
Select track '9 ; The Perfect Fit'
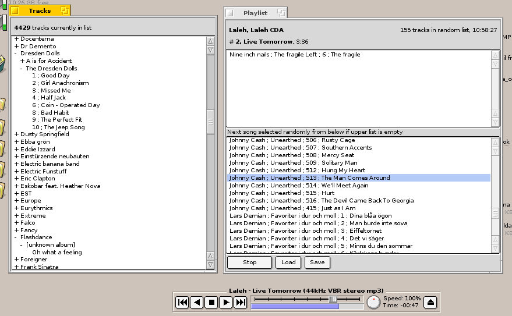pyautogui.click(x=57, y=120)
